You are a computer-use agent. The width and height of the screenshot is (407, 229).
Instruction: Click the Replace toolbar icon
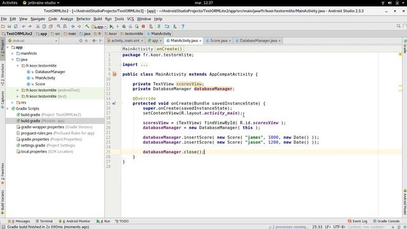tap(65, 27)
